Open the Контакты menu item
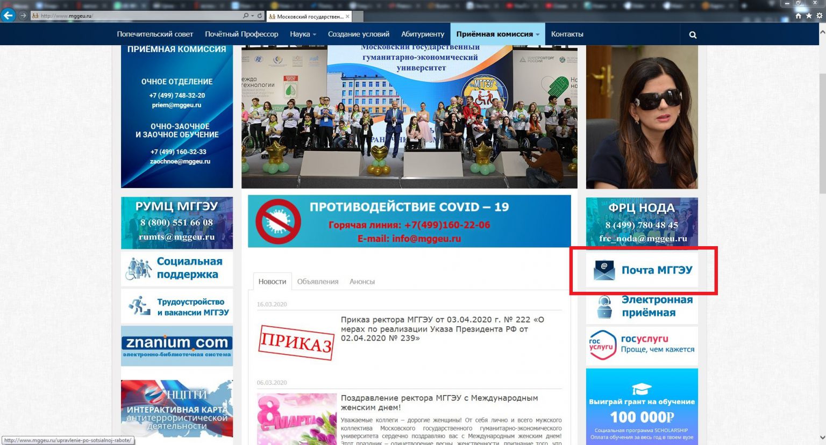This screenshot has width=826, height=445. pos(567,34)
